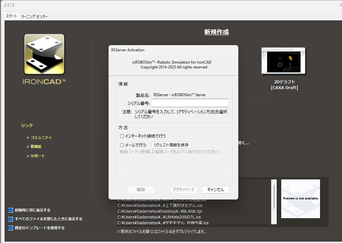342x243 pixels.
Task: Close the ようこそ welcome window
Action: (340, 5)
